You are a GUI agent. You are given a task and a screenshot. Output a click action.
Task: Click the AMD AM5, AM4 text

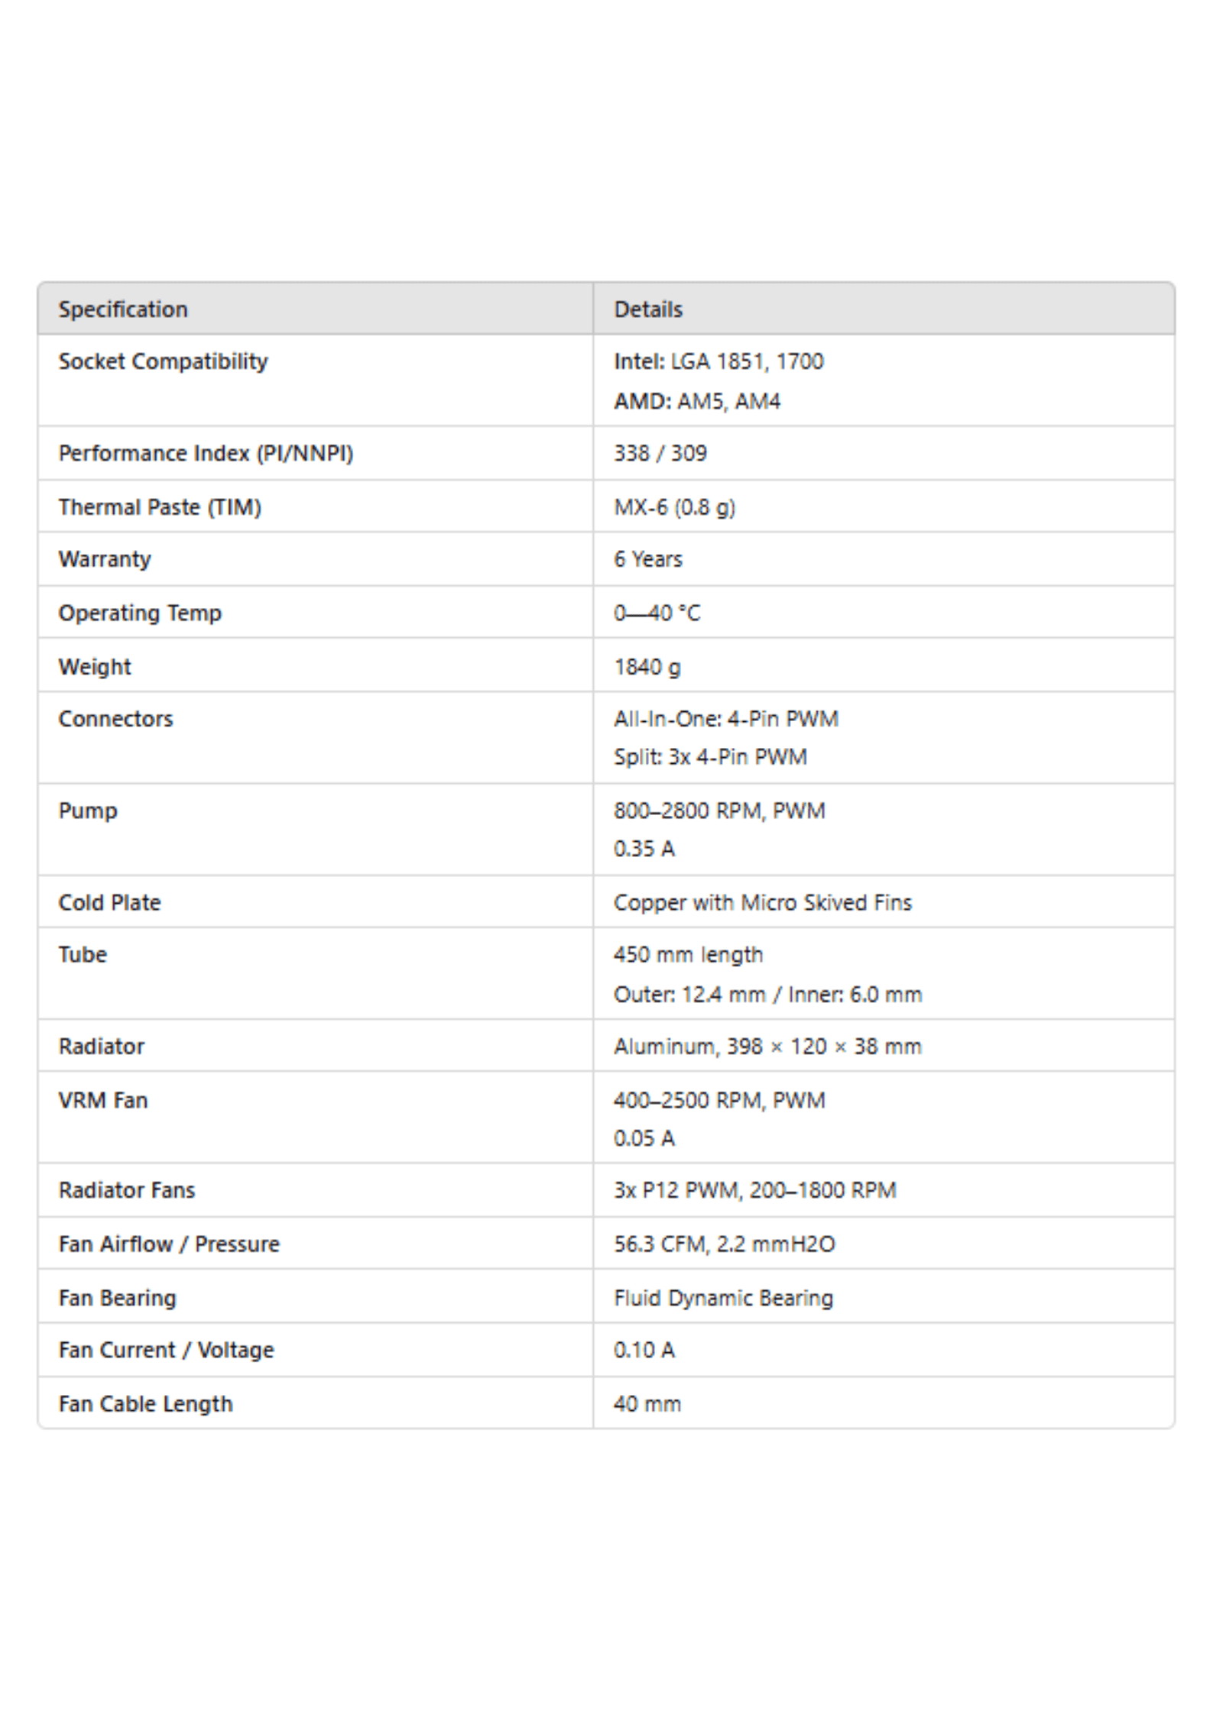(697, 401)
